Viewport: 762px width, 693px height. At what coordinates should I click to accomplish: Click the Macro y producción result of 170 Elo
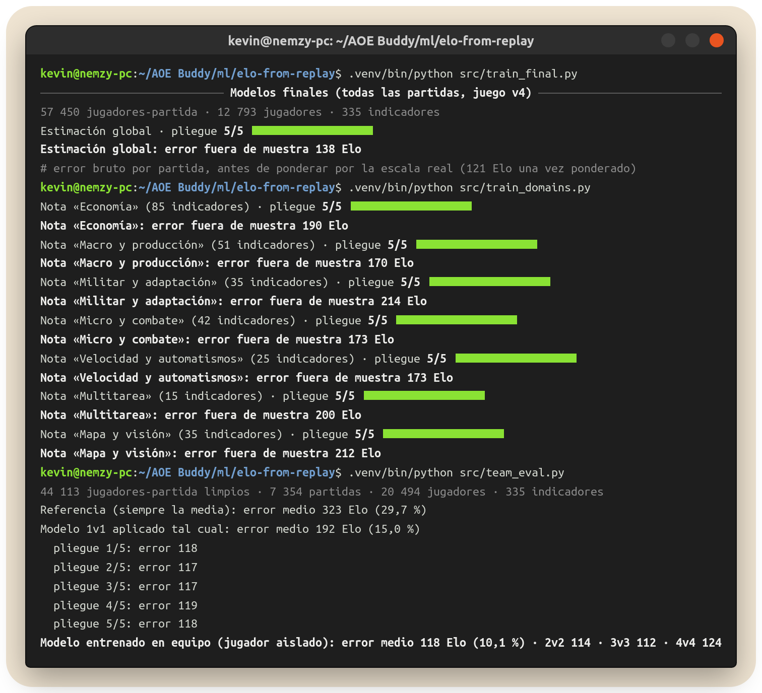(227, 263)
